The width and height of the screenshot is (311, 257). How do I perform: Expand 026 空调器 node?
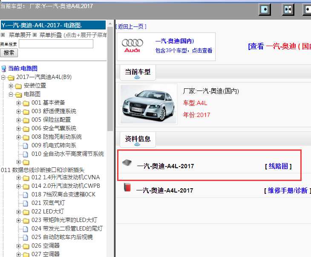[18, 246]
